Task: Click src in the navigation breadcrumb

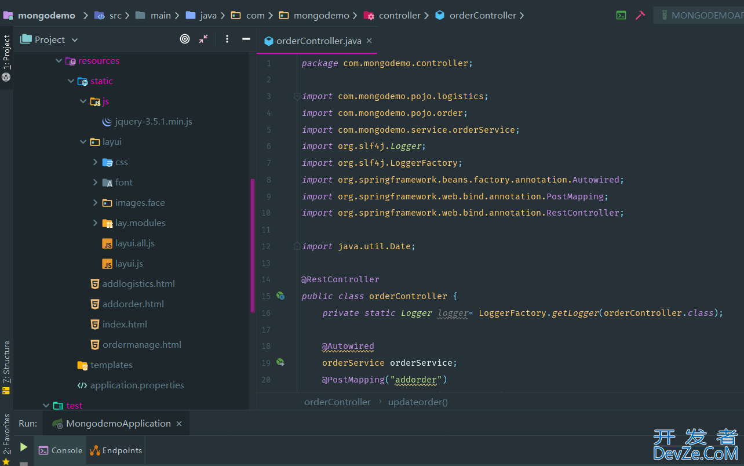Action: (x=115, y=16)
